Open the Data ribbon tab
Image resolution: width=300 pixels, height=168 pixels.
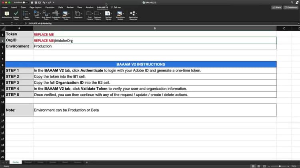tap(61, 8)
